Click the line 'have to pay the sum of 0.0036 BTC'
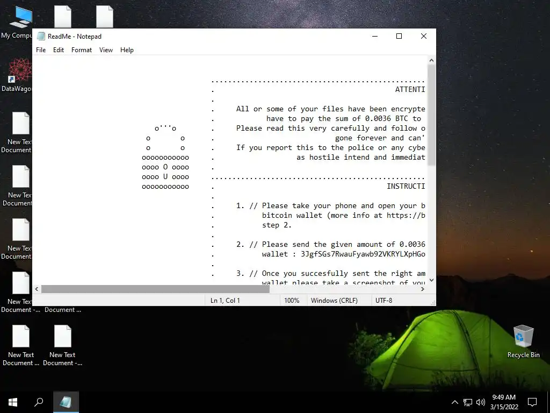550x413 pixels. [x=343, y=119]
